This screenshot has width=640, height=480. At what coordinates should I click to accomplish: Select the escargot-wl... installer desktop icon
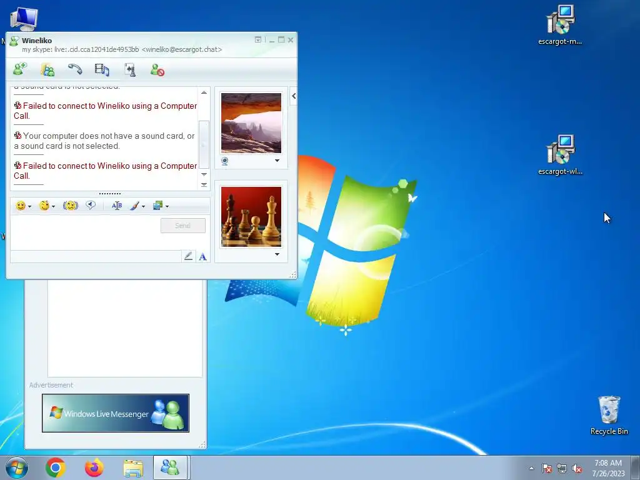pyautogui.click(x=560, y=155)
